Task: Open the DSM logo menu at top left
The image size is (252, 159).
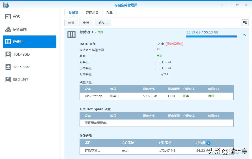Action: pyautogui.click(x=6, y=5)
